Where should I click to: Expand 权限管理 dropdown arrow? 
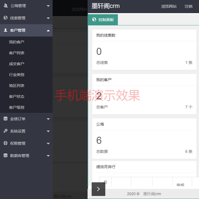click(x=48, y=144)
